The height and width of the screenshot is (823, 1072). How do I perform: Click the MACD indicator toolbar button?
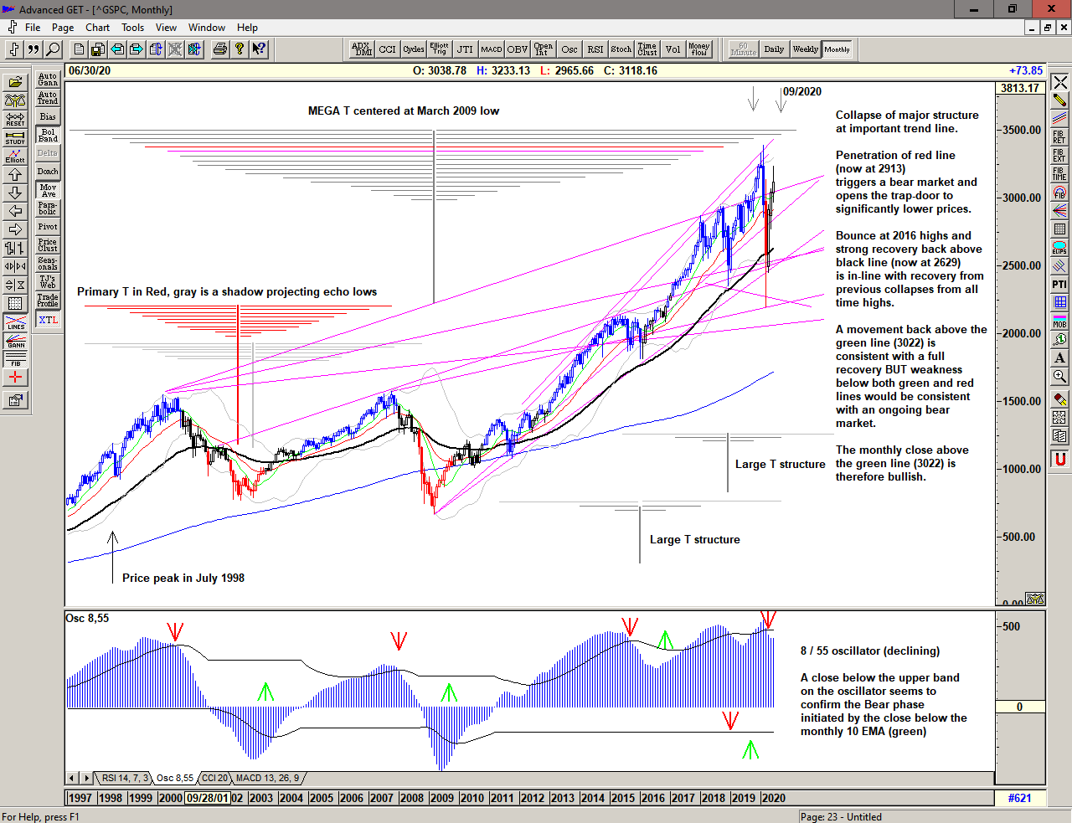(492, 49)
